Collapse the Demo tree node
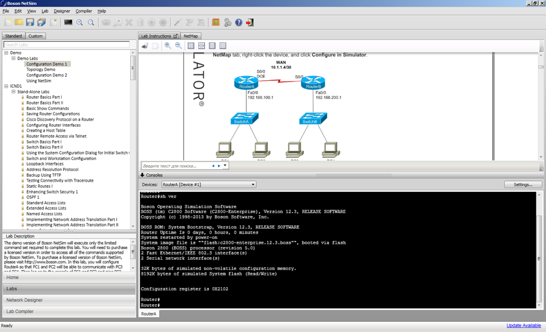 [6, 53]
